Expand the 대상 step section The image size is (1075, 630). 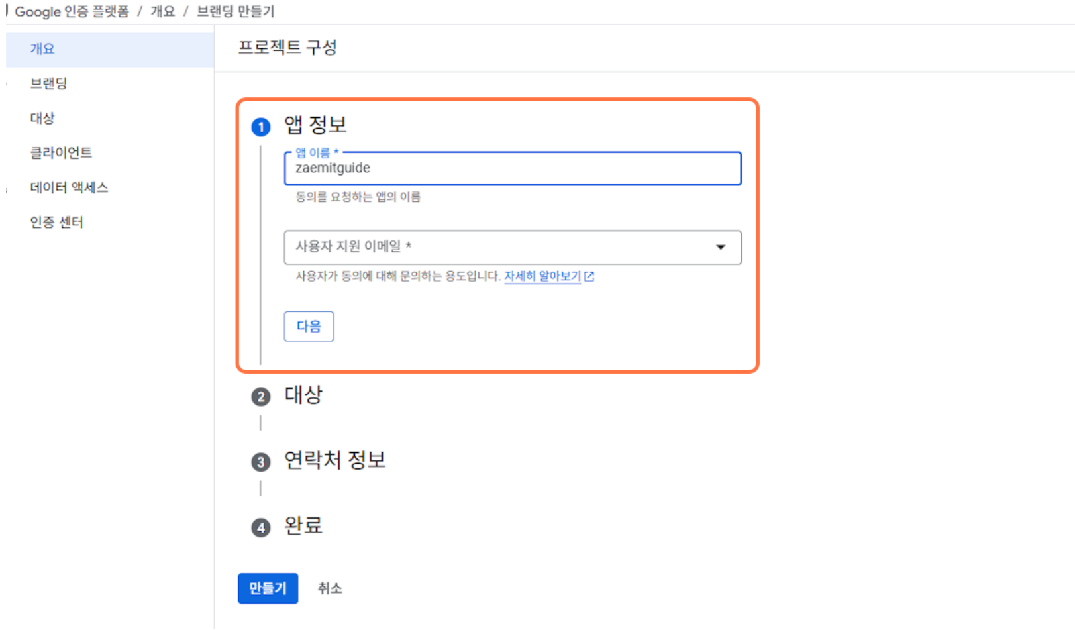[x=303, y=395]
